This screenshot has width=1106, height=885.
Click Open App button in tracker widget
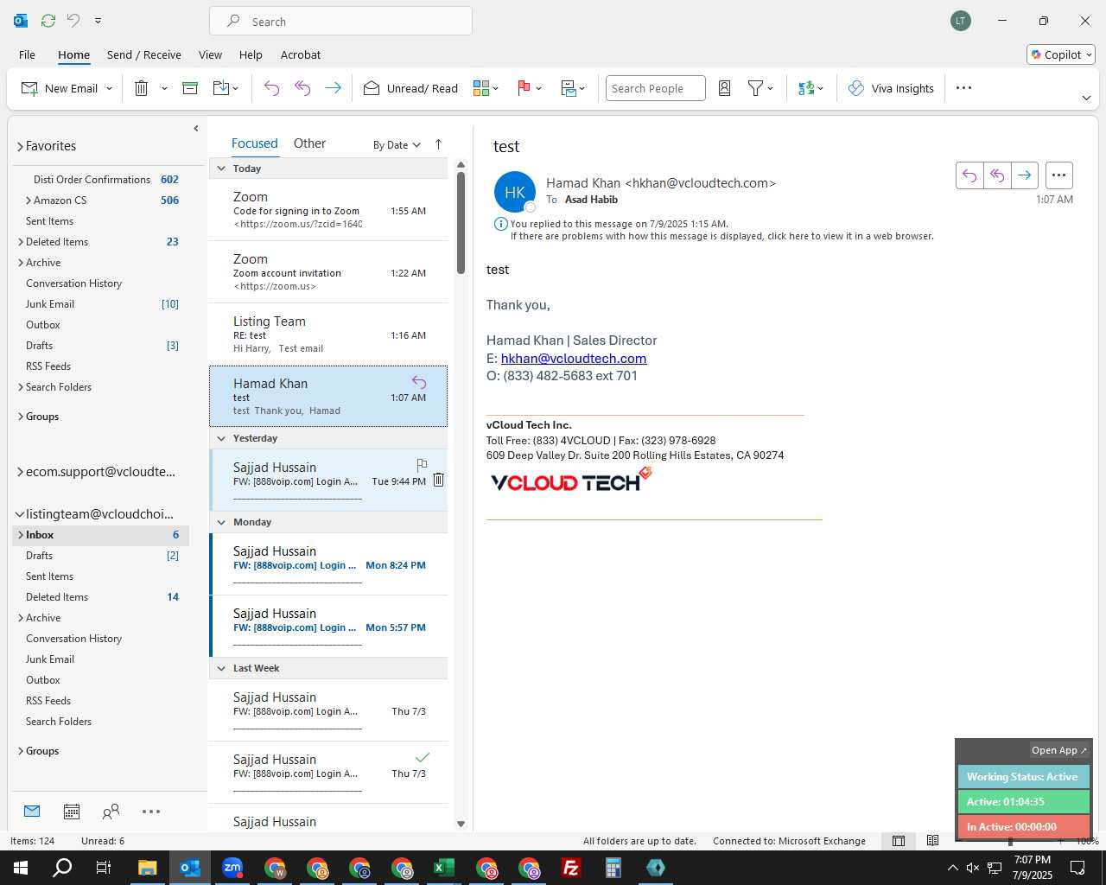tap(1058, 750)
